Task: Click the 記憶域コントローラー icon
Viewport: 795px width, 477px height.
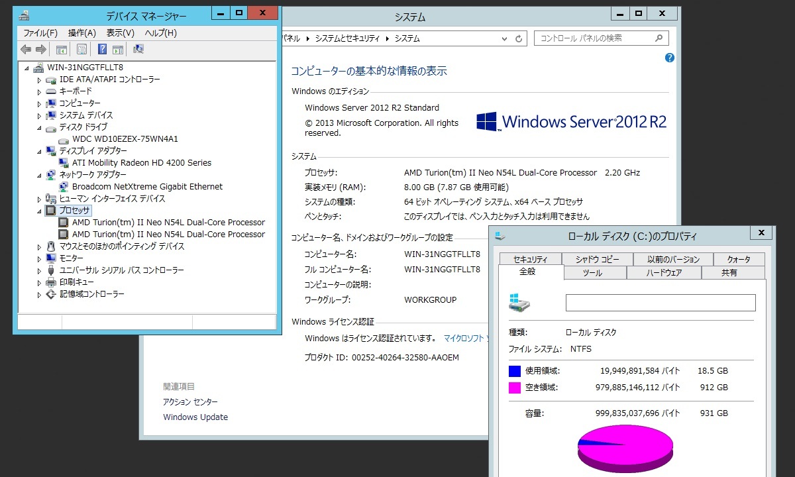Action: tap(51, 294)
